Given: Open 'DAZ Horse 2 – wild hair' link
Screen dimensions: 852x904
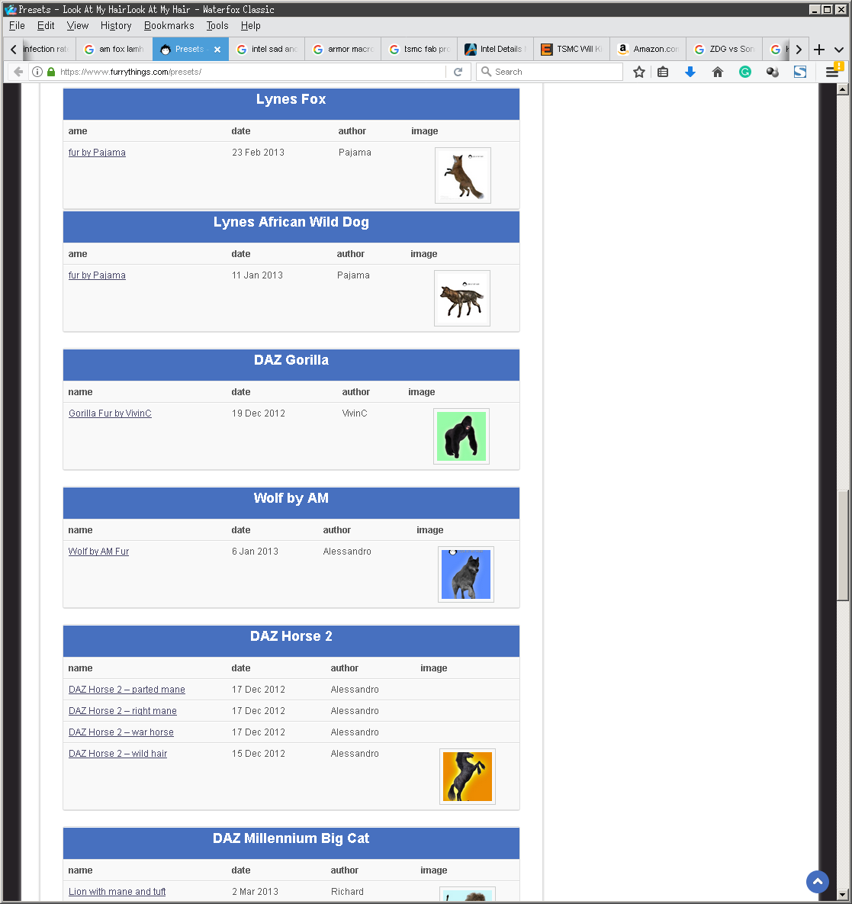Looking at the screenshot, I should point(117,754).
